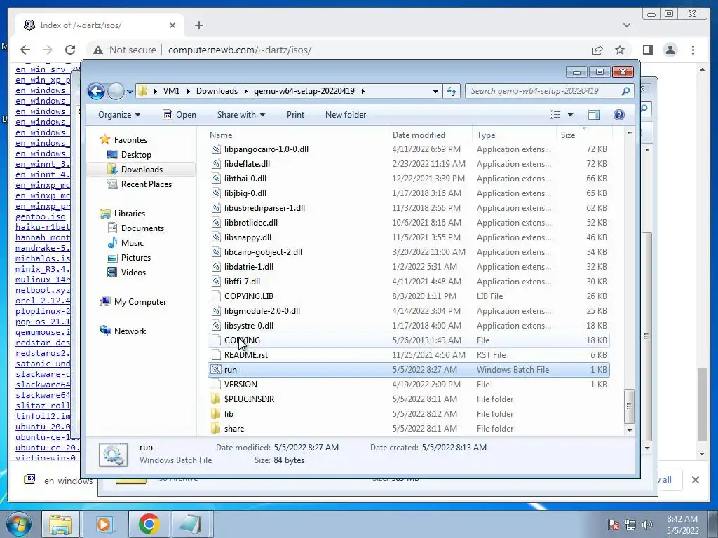
Task: Click the Not secure warning icon
Action: [x=98, y=50]
